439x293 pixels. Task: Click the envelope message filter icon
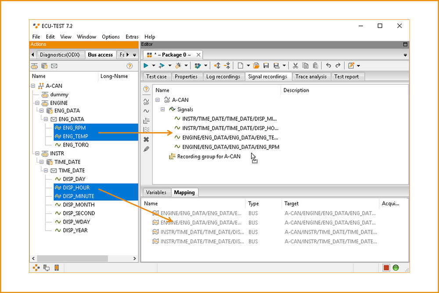[x=54, y=66]
